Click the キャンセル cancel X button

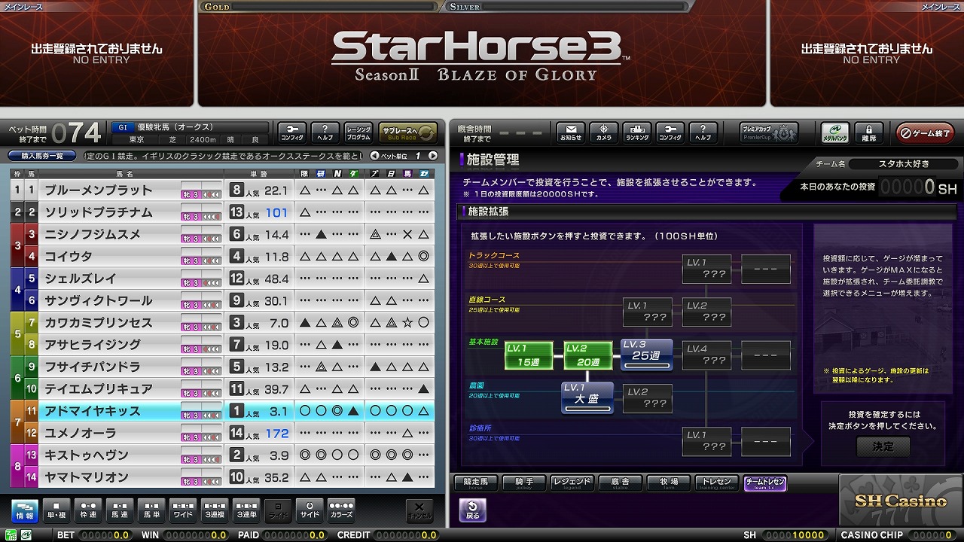(x=419, y=510)
